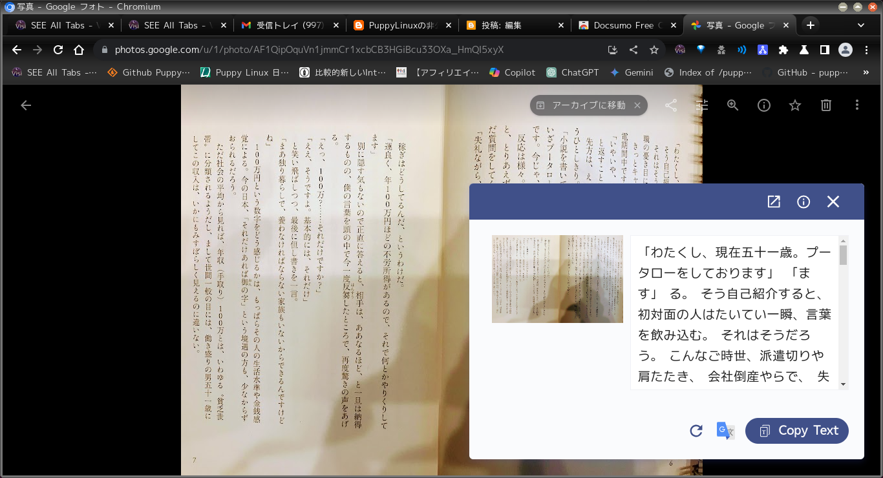Image resolution: width=883 pixels, height=478 pixels.
Task: Click the refresh icon to re-run the OCR
Action: click(696, 431)
